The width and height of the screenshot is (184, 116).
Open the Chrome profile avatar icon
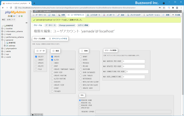pyautogui.click(x=176, y=8)
